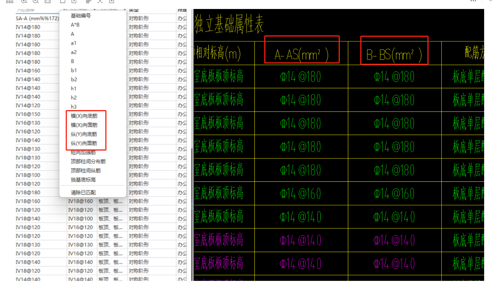The height and width of the screenshot is (282, 492).
Task: Click the zoom out magnifier icon
Action: (36, 1)
